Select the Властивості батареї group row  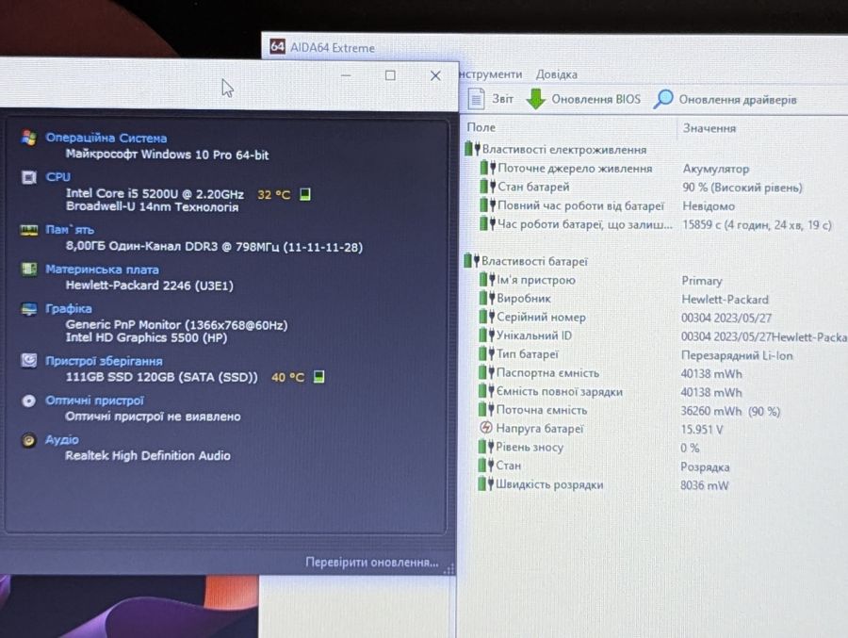526,261
